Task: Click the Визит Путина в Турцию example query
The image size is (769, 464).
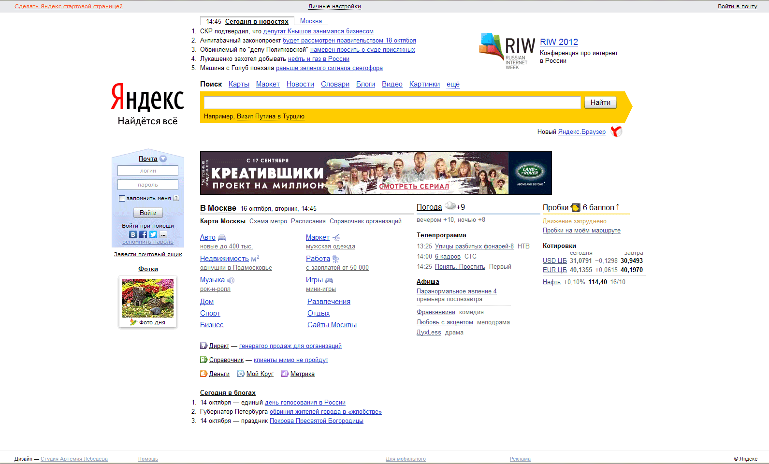Action: [271, 116]
